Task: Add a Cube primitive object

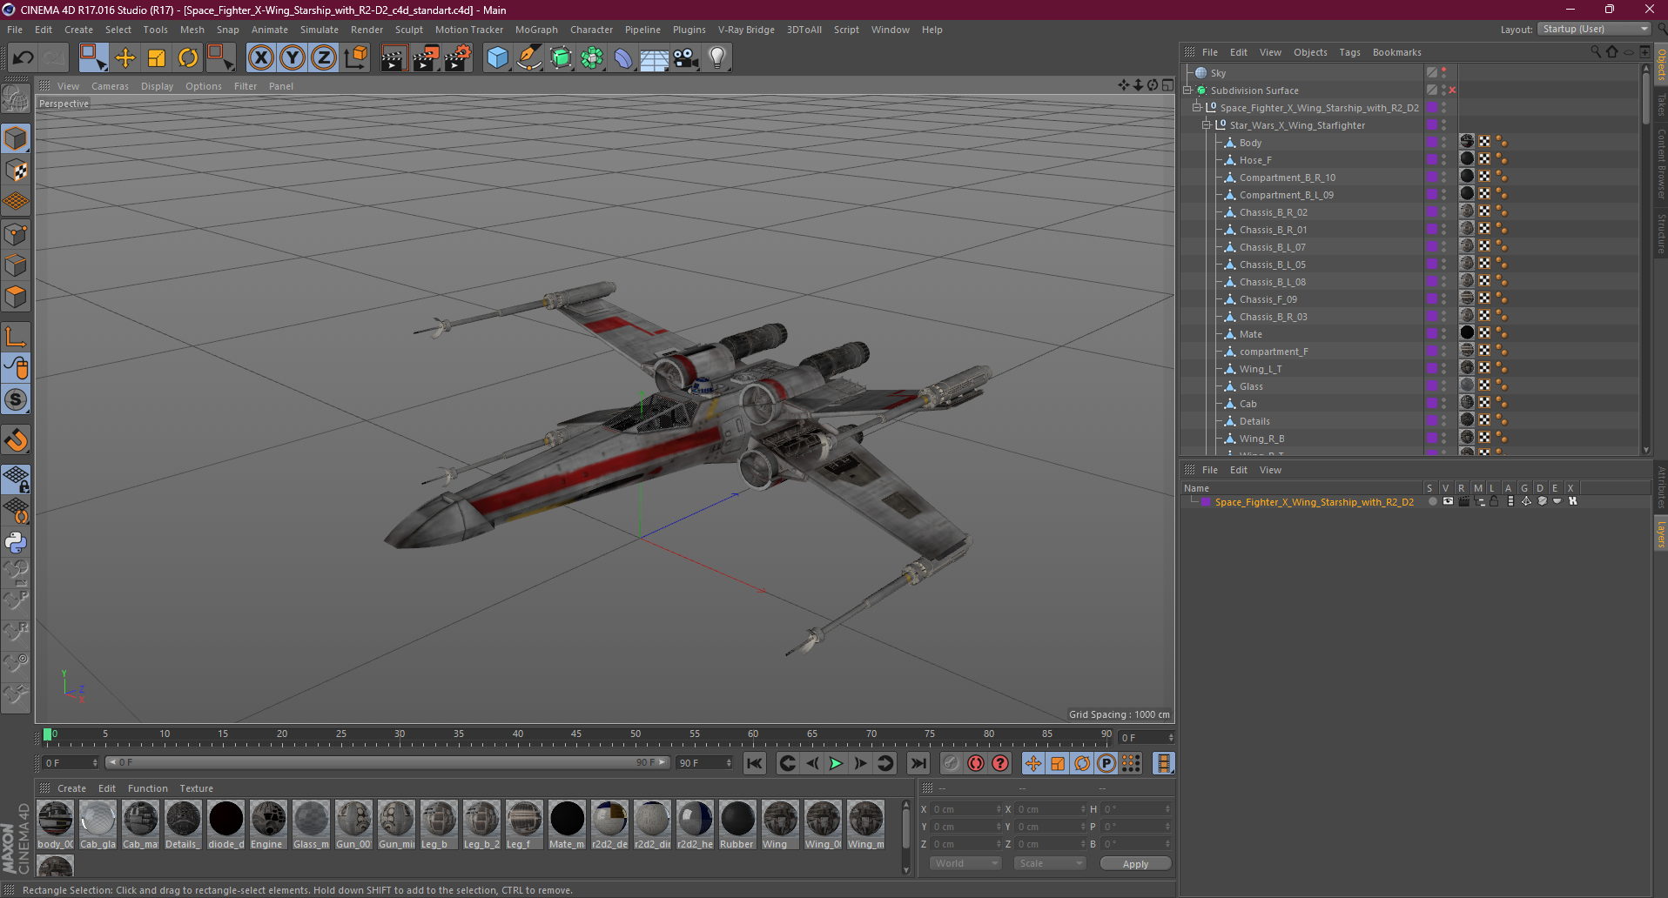Action: (497, 58)
